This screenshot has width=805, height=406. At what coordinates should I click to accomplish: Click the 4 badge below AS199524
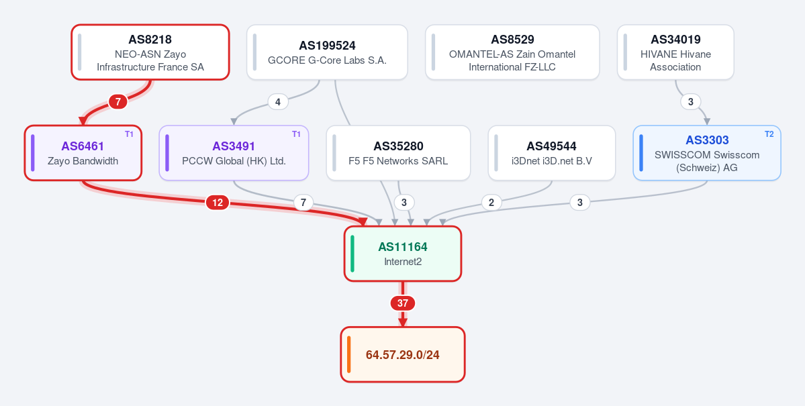(x=278, y=102)
